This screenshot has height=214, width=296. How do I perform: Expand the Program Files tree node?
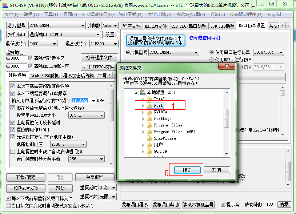(143, 125)
